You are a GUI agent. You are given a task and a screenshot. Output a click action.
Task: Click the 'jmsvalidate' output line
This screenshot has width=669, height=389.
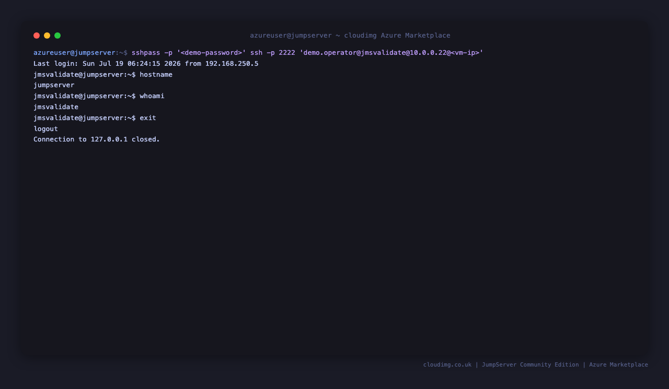[x=56, y=107]
